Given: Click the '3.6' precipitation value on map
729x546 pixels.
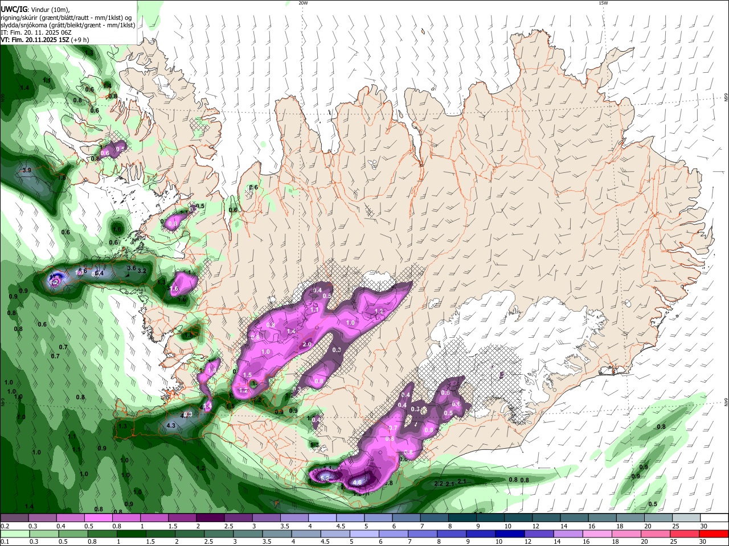Looking at the screenshot, I should point(131,268).
